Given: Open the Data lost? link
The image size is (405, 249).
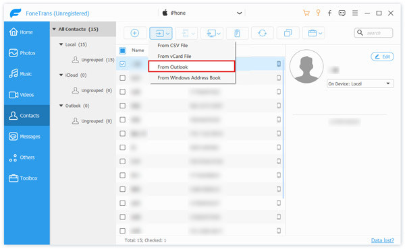Looking at the screenshot, I should tap(383, 240).
